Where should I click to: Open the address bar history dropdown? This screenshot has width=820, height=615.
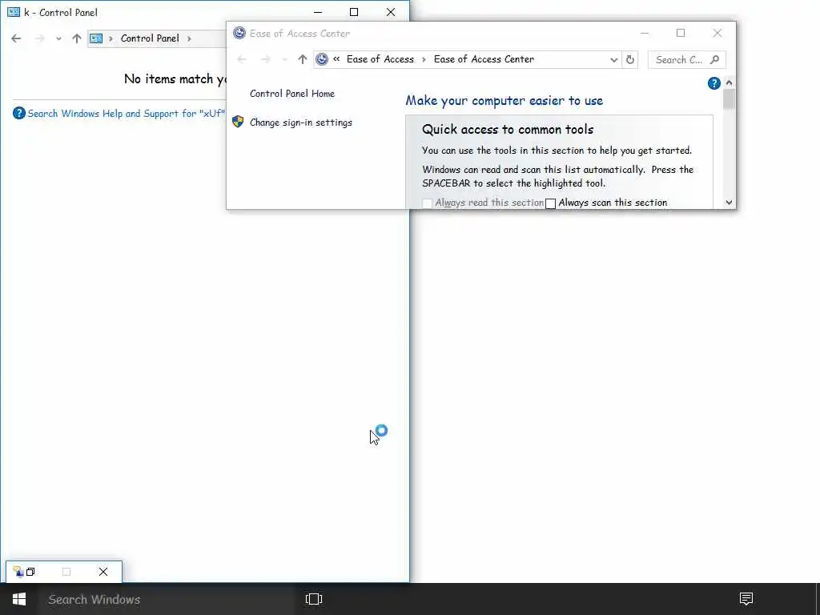pyautogui.click(x=614, y=59)
